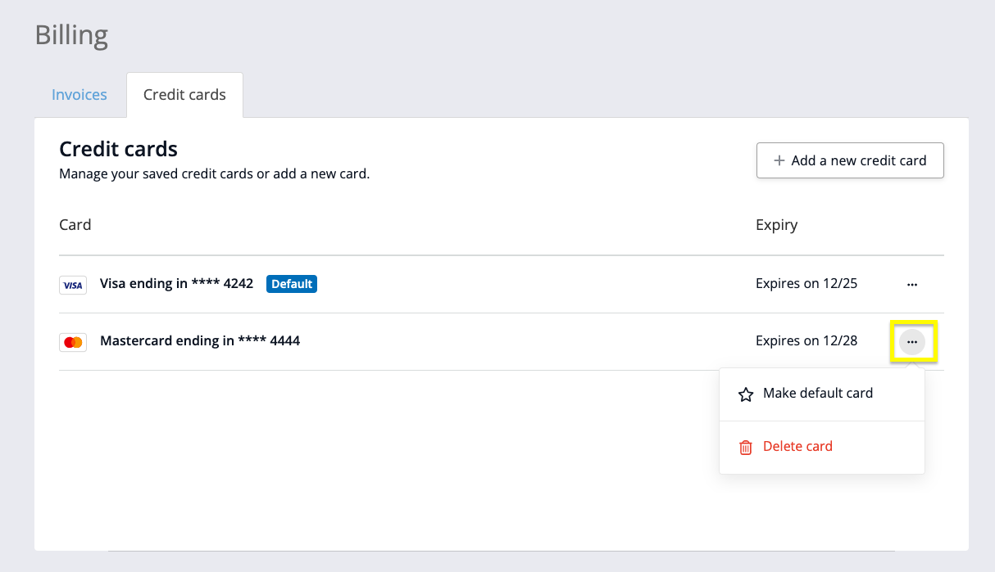Image resolution: width=995 pixels, height=572 pixels.
Task: Switch to the Invoices tab
Action: click(80, 95)
